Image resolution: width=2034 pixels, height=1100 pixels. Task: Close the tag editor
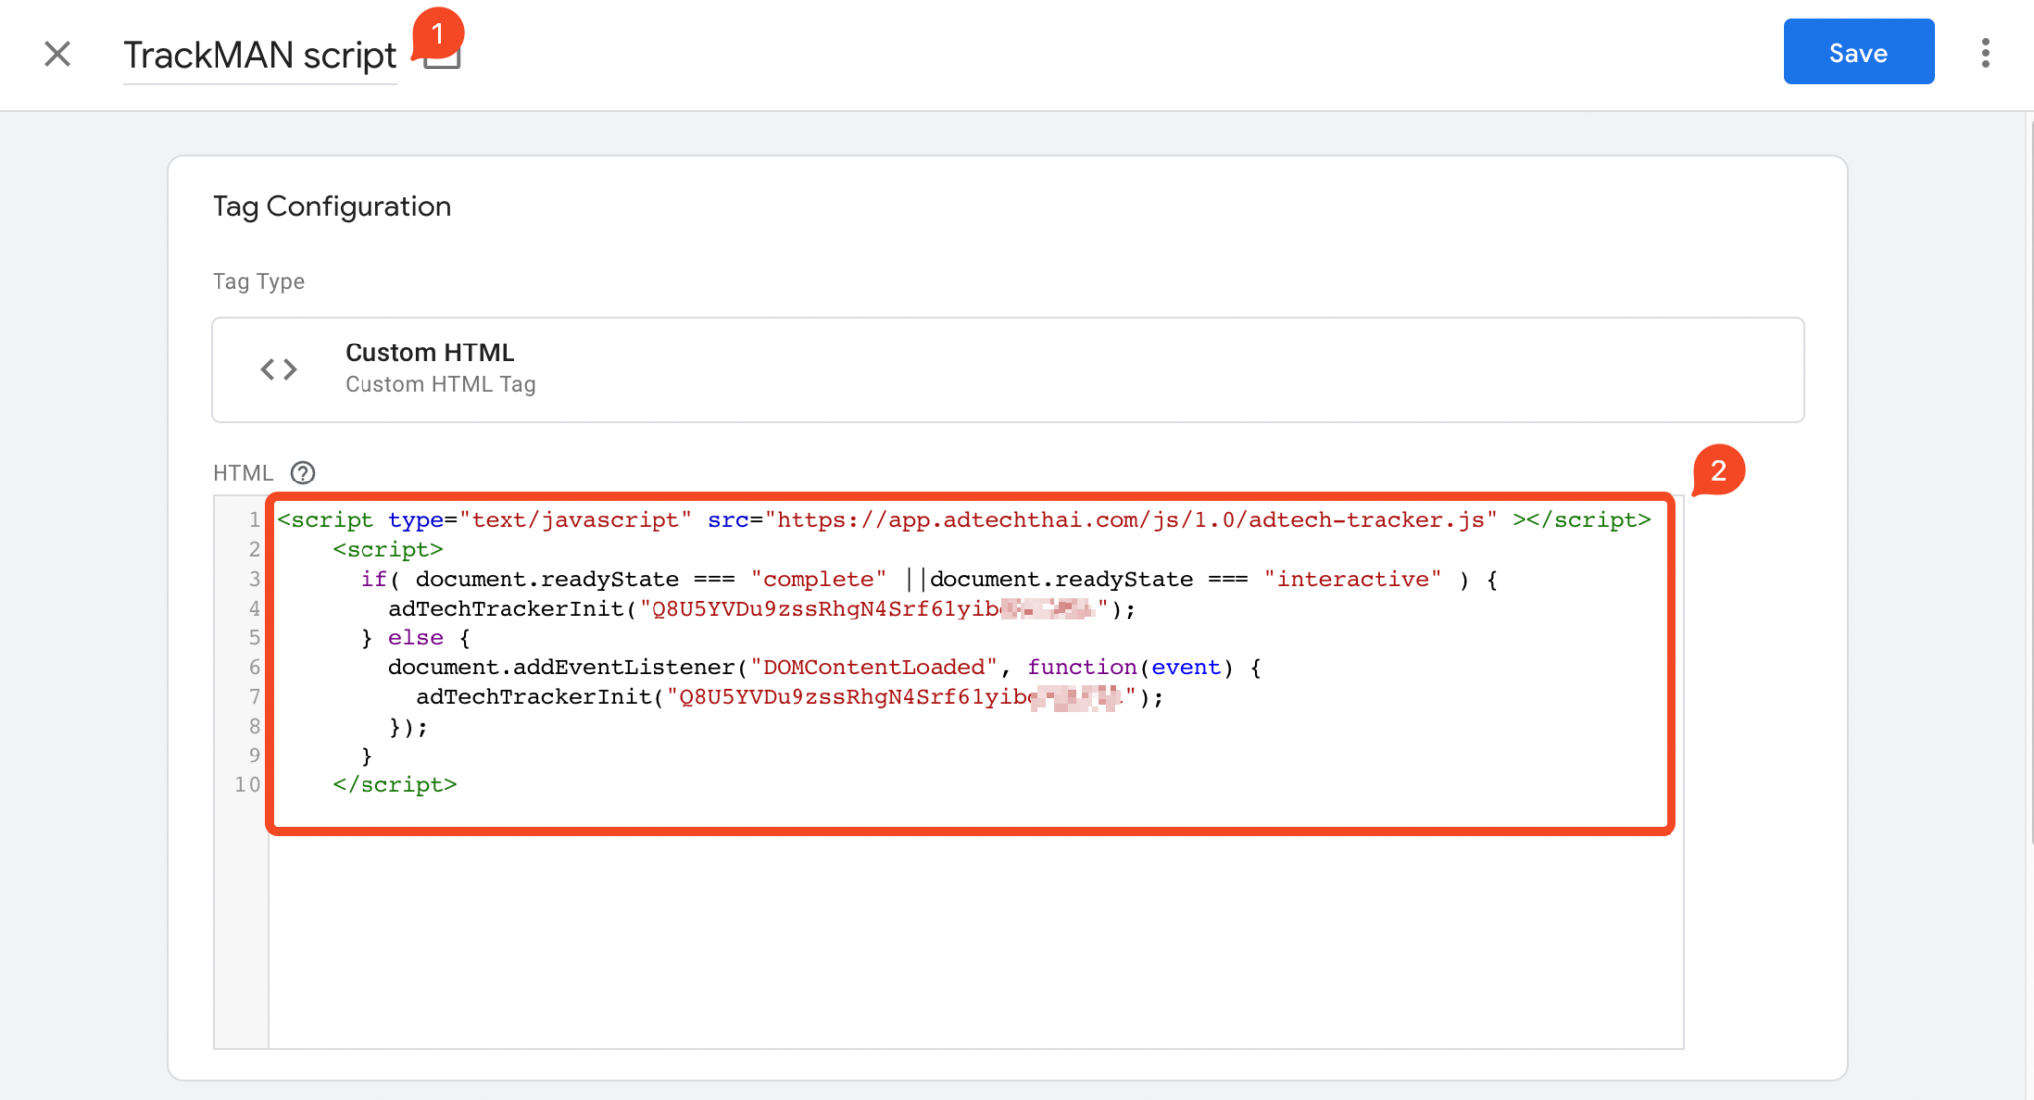pyautogui.click(x=57, y=54)
